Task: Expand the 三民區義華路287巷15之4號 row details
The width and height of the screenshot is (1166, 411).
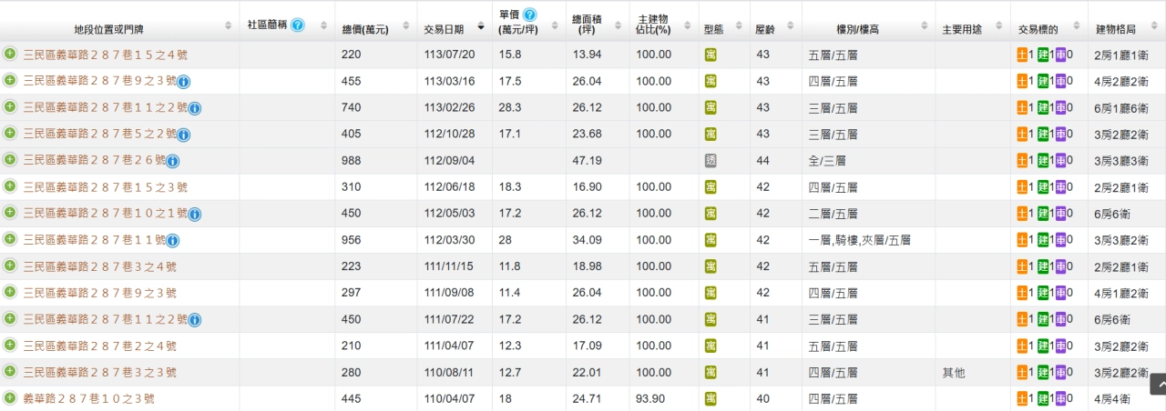Action: 10,55
